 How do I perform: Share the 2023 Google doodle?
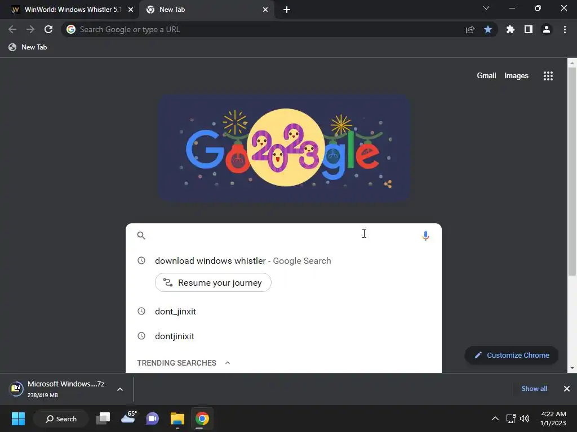pos(388,184)
